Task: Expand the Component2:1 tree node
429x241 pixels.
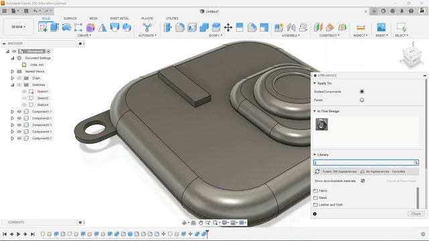Action: click(x=12, y=118)
